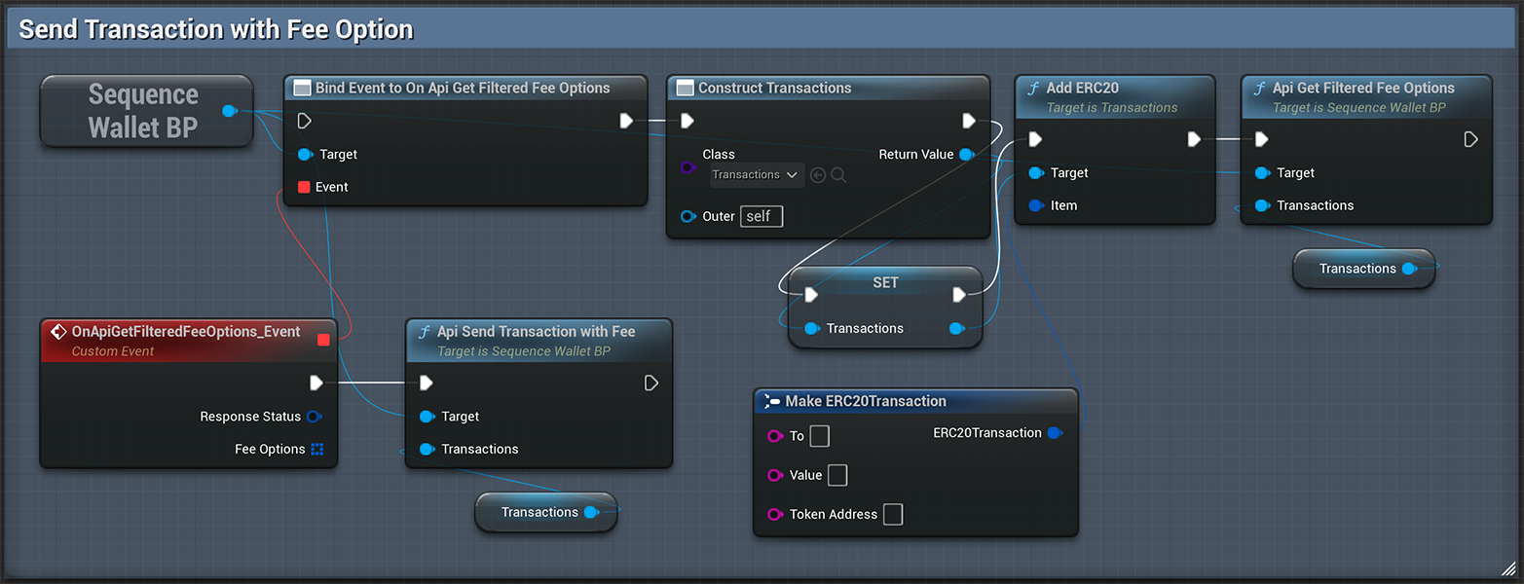Click red Event delegate pin on Bind Event node
1524x584 pixels.
pos(304,187)
